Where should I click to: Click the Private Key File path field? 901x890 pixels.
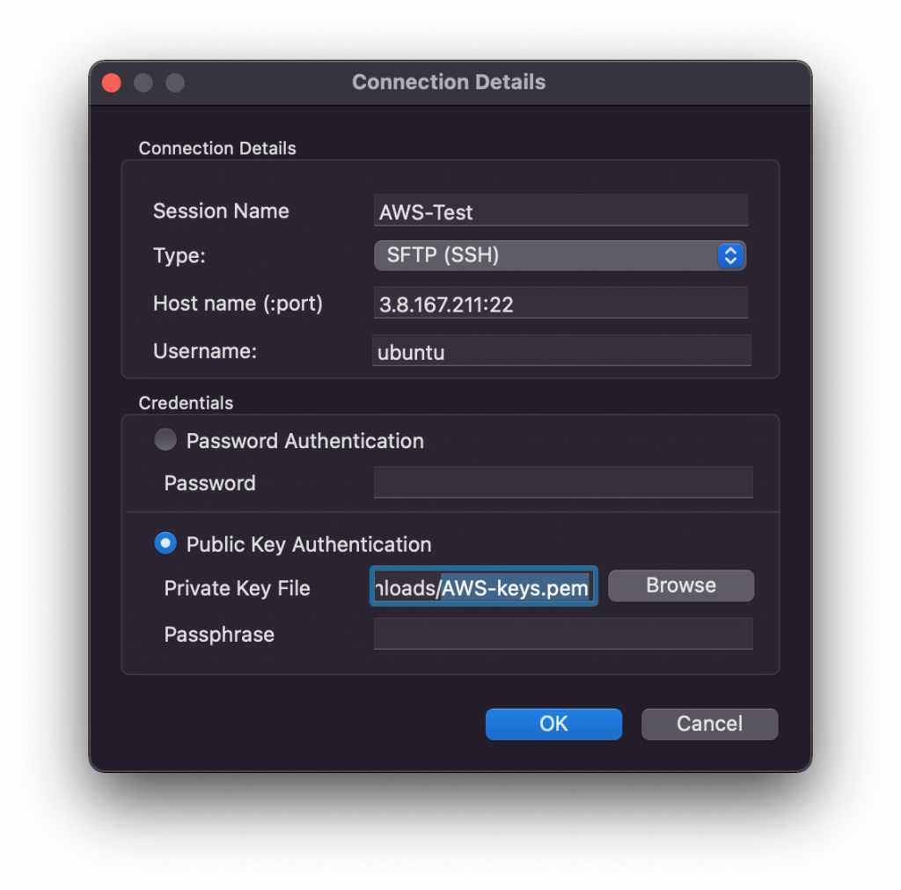(483, 586)
